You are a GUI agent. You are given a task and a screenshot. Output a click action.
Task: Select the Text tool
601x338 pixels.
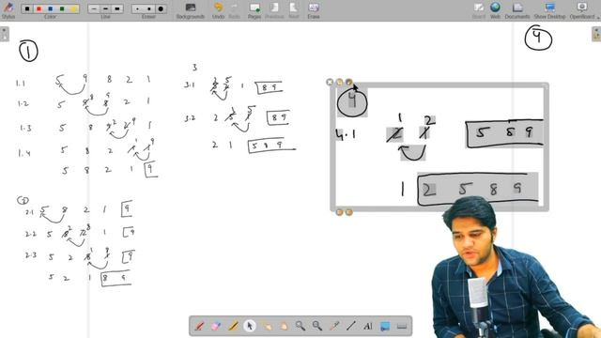click(x=367, y=326)
